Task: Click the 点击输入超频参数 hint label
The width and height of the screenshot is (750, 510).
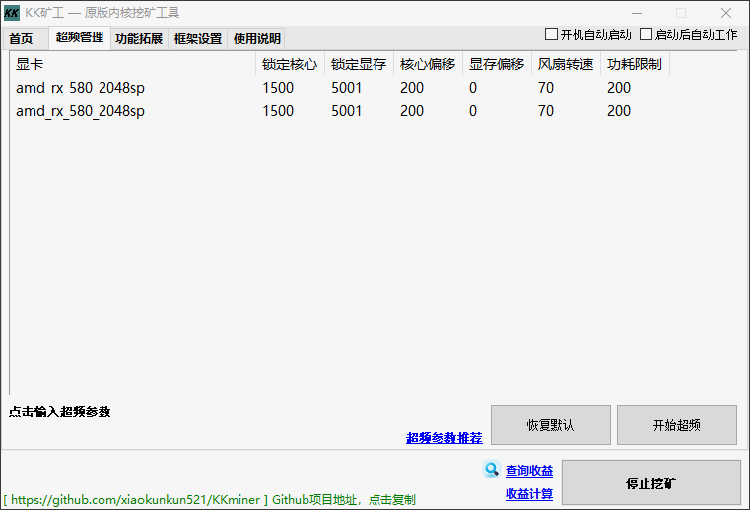Action: coord(60,412)
